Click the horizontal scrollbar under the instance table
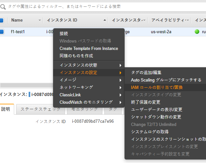This screenshot has width=206, height=163. pos(26,85)
